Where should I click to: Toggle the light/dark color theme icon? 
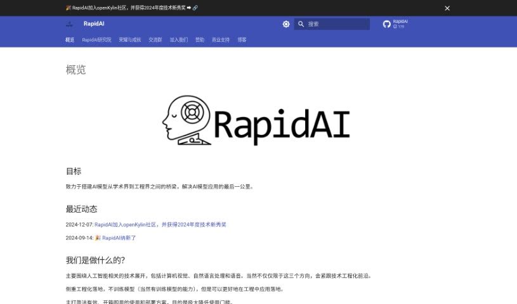pos(286,24)
